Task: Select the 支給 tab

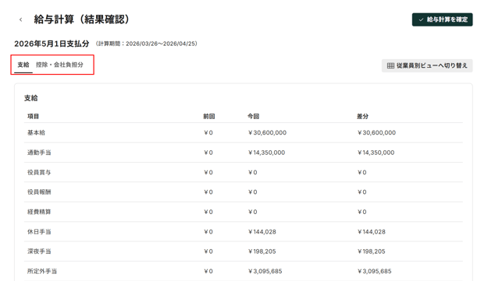Action: [23, 65]
